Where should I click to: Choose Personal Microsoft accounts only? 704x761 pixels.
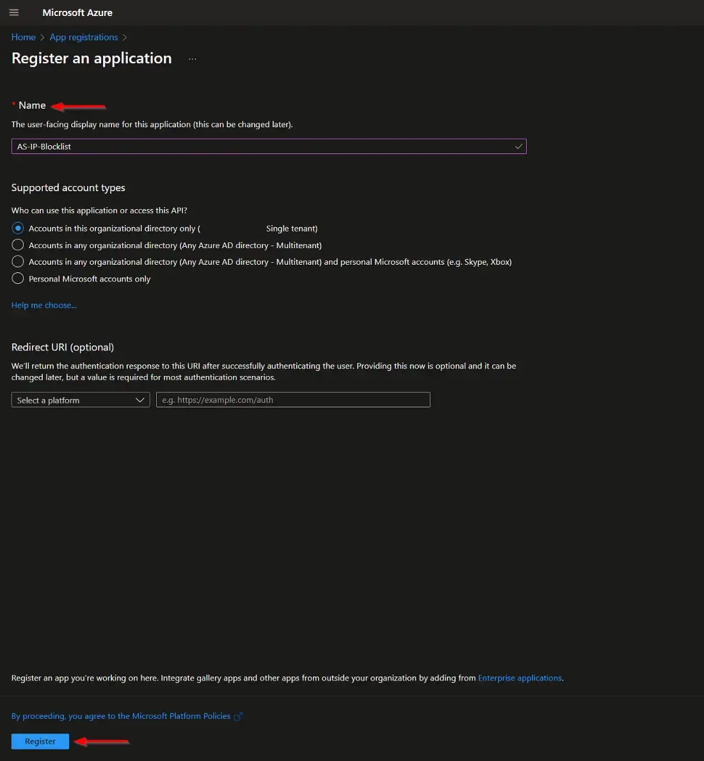[18, 279]
